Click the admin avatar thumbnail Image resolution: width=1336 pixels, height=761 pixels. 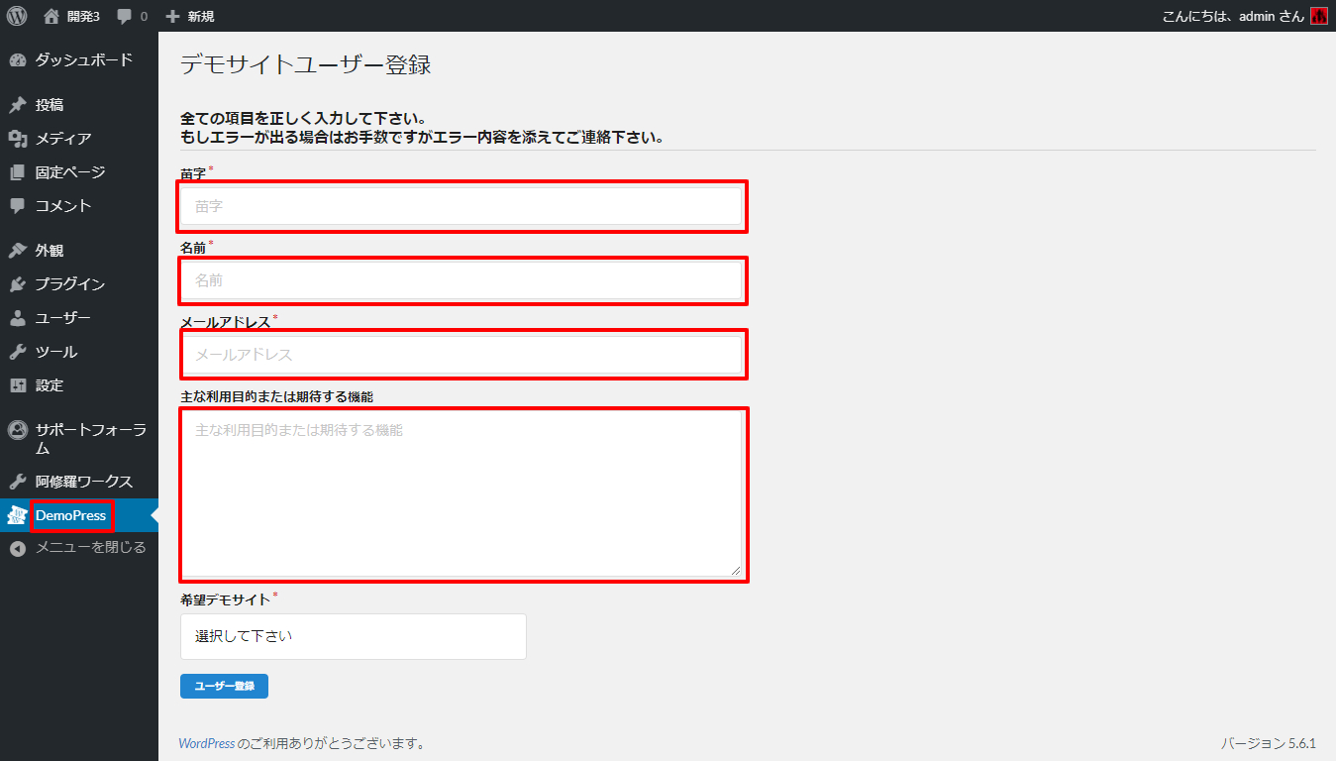[1318, 16]
